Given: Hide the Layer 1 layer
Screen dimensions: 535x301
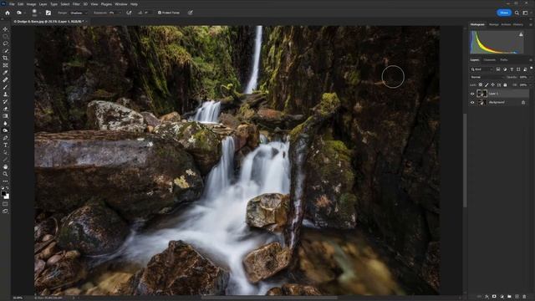Looking at the screenshot, I should [x=472, y=94].
